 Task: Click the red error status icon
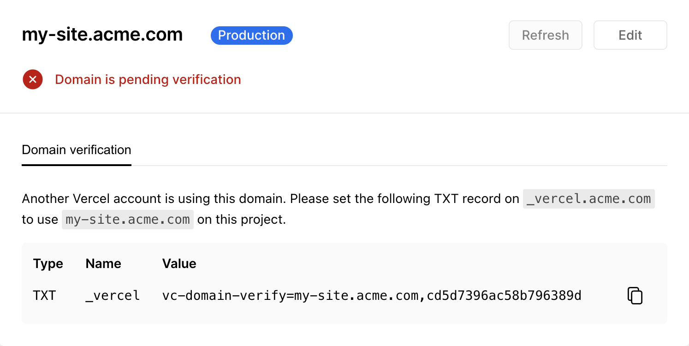[33, 79]
